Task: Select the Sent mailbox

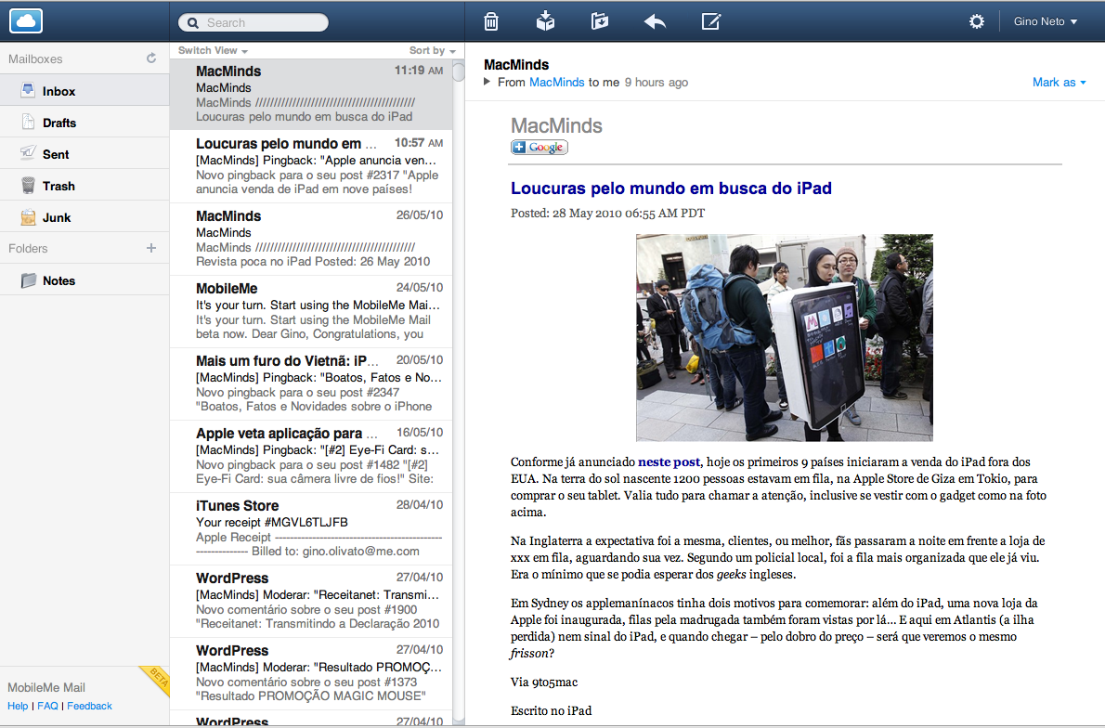Action: 84,153
